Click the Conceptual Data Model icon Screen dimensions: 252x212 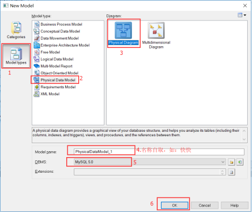pos(37,31)
